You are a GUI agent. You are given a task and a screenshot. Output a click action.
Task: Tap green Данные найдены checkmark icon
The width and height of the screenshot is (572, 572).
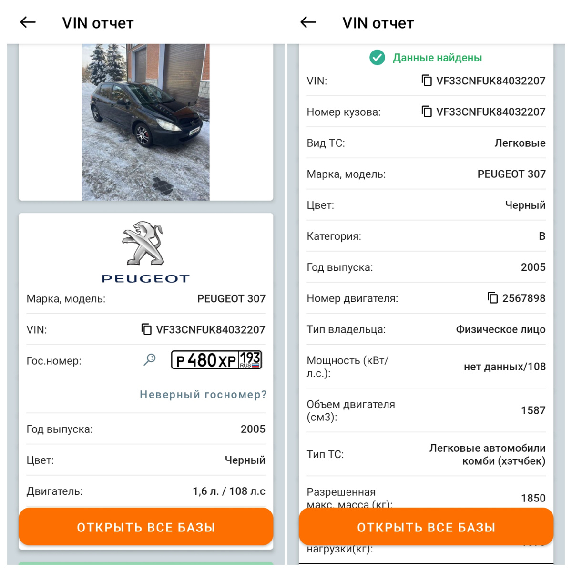click(377, 58)
